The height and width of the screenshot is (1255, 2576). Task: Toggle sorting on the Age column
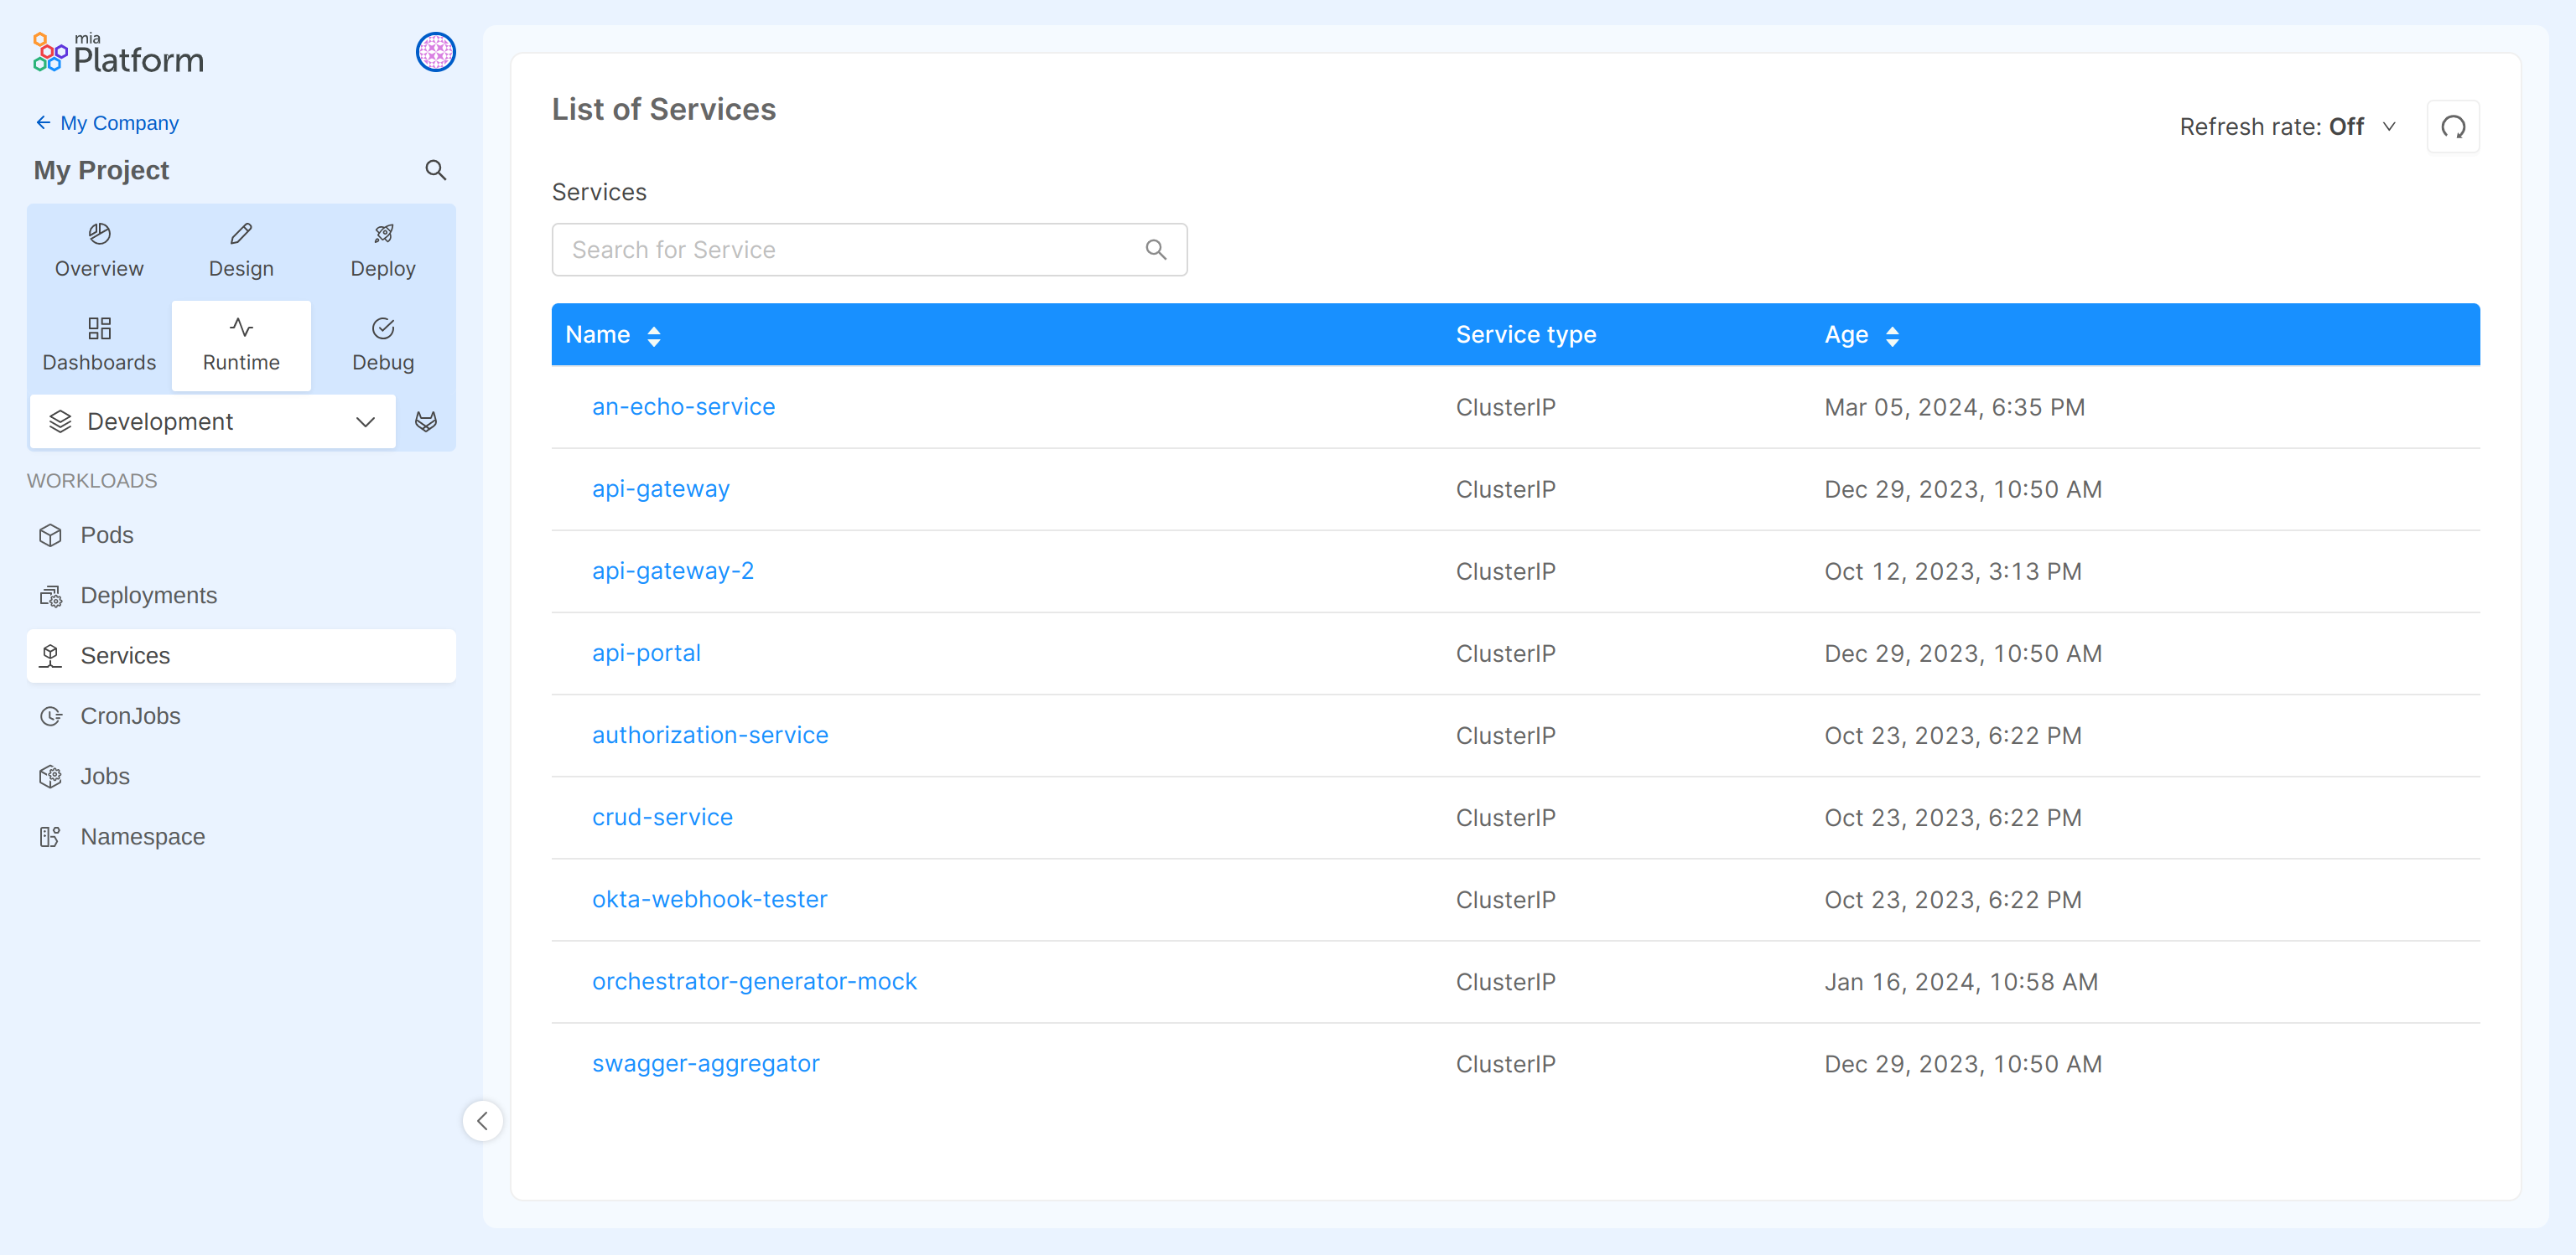1893,335
